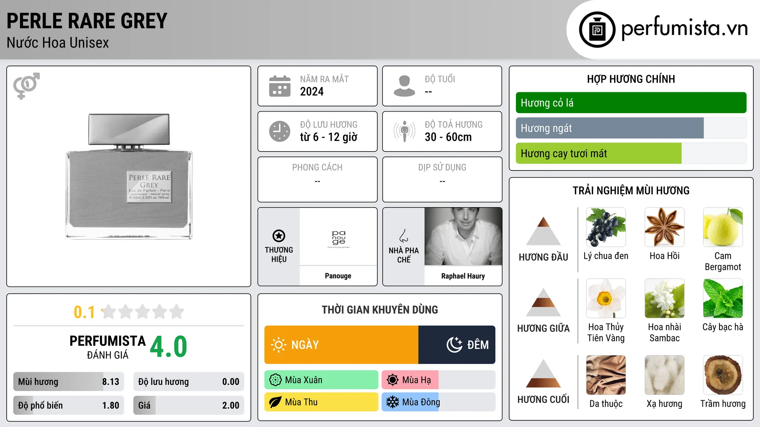Click the nose icon above Nhà pha chế

404,236
